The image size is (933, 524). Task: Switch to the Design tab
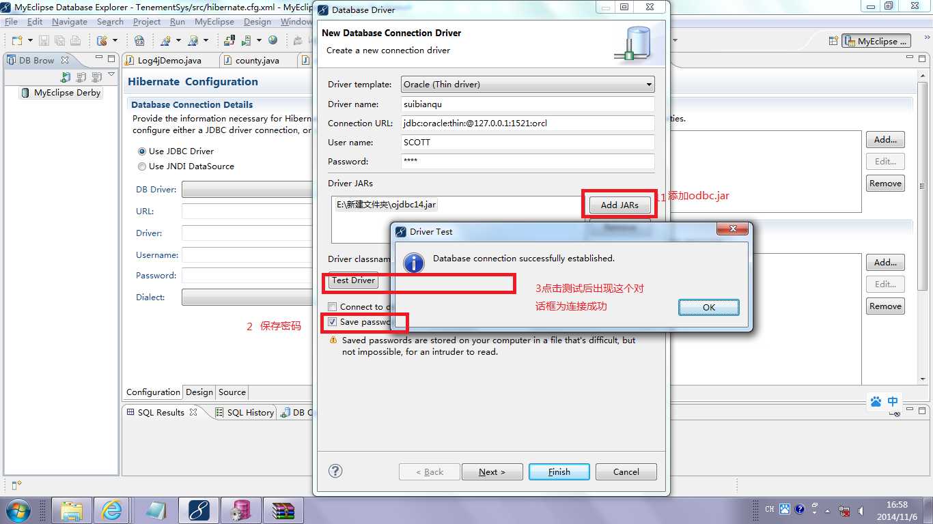tap(199, 392)
